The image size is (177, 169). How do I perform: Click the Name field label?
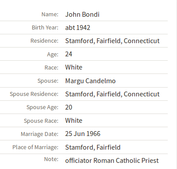tap(50, 15)
